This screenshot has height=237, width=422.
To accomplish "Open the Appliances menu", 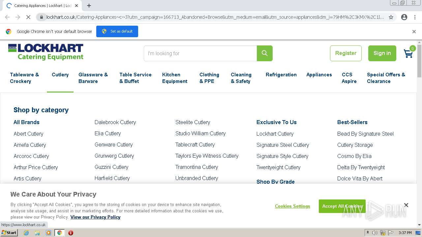I will pos(319,75).
